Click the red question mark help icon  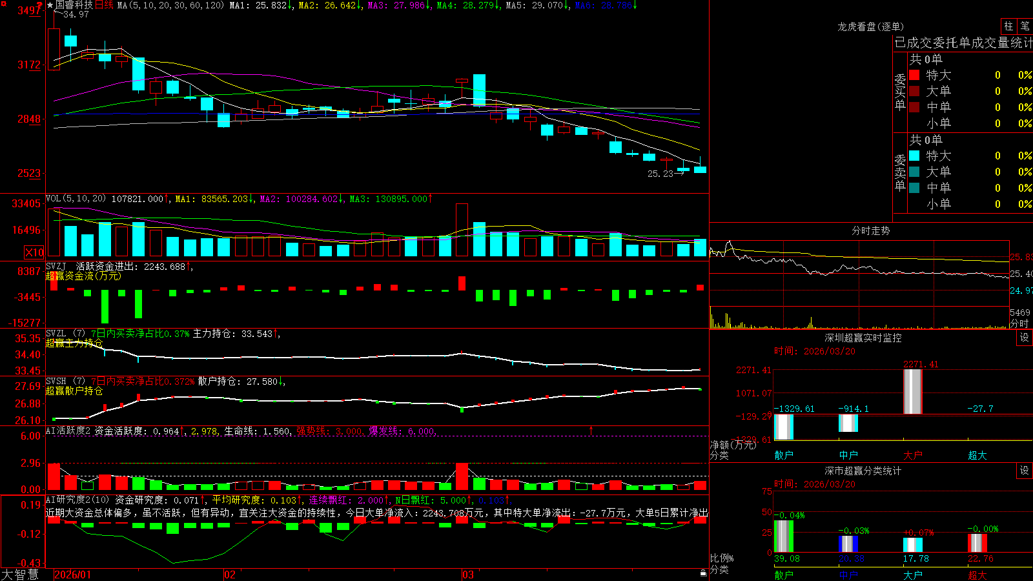pos(39,6)
